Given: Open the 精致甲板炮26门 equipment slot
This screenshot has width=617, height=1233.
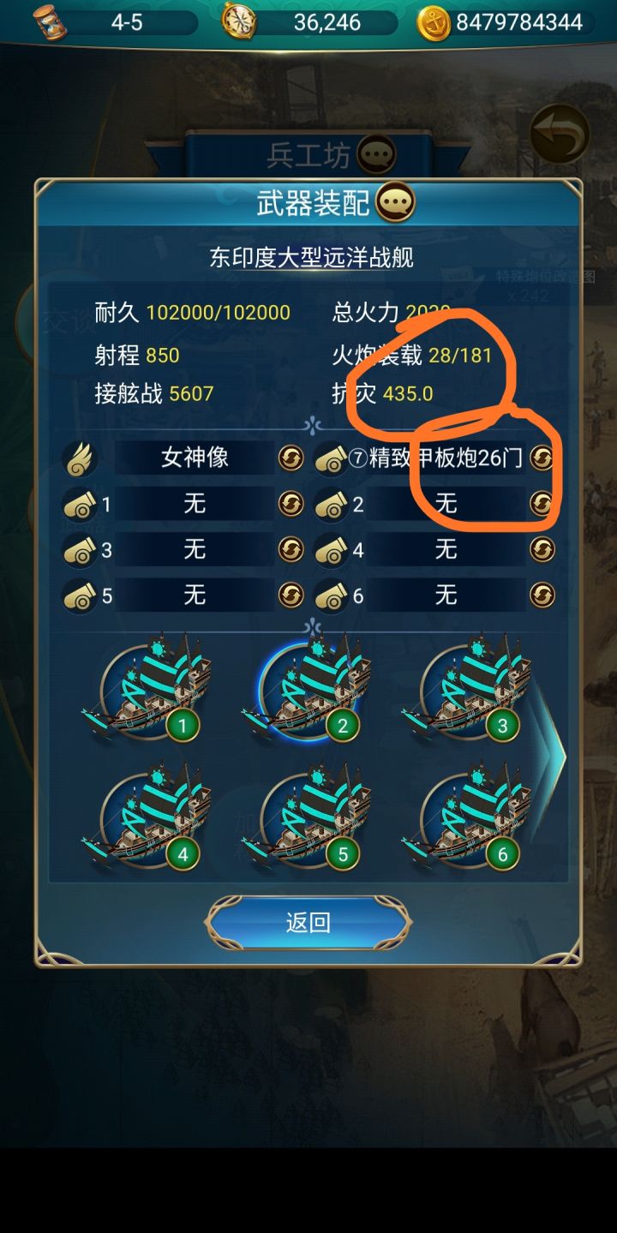Looking at the screenshot, I should [x=446, y=458].
